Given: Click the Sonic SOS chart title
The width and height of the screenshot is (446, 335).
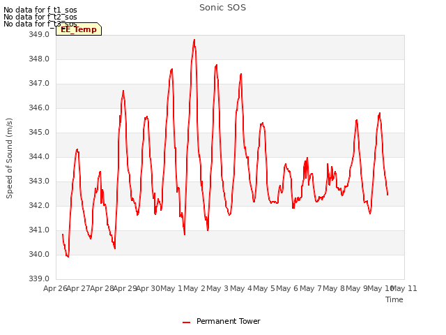Looking at the screenshot, I should 222,8.
